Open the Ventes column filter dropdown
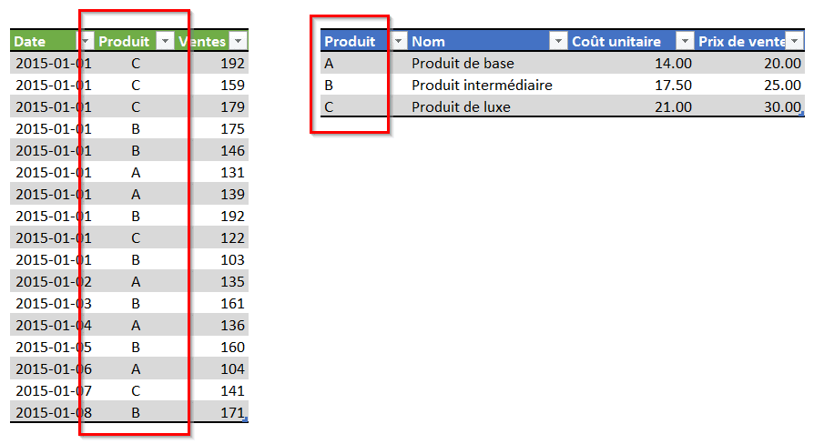The height and width of the screenshot is (444, 824). click(x=238, y=42)
